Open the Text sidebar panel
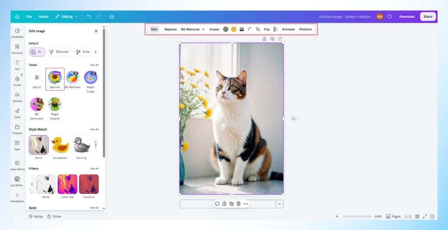 [x=17, y=65]
